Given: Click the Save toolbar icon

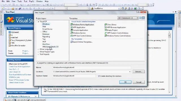Looking at the screenshot, I should pyautogui.click(x=16, y=8).
